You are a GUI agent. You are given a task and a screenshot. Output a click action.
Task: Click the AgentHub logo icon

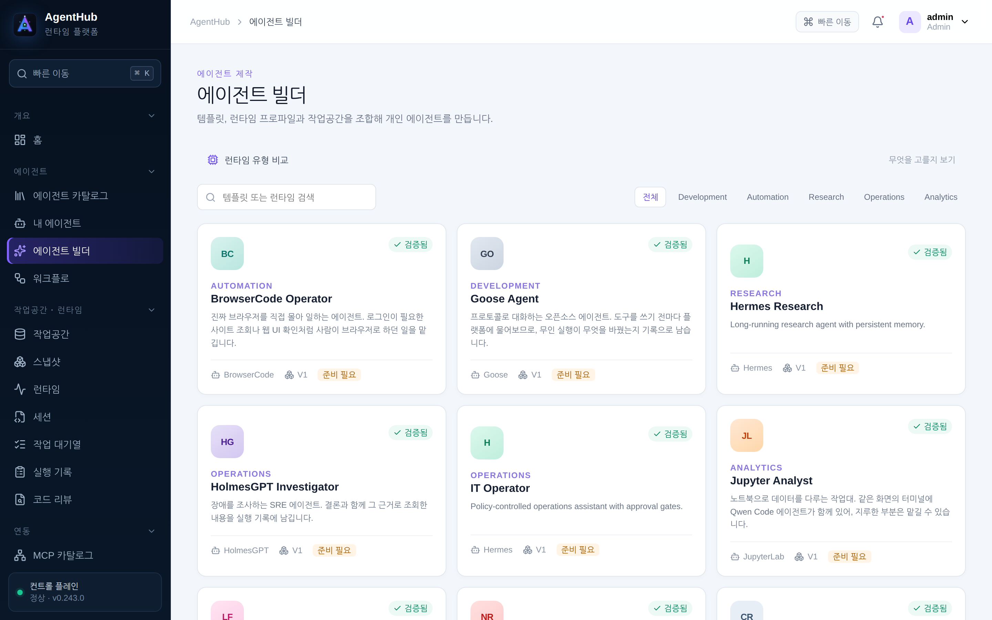coord(24,24)
